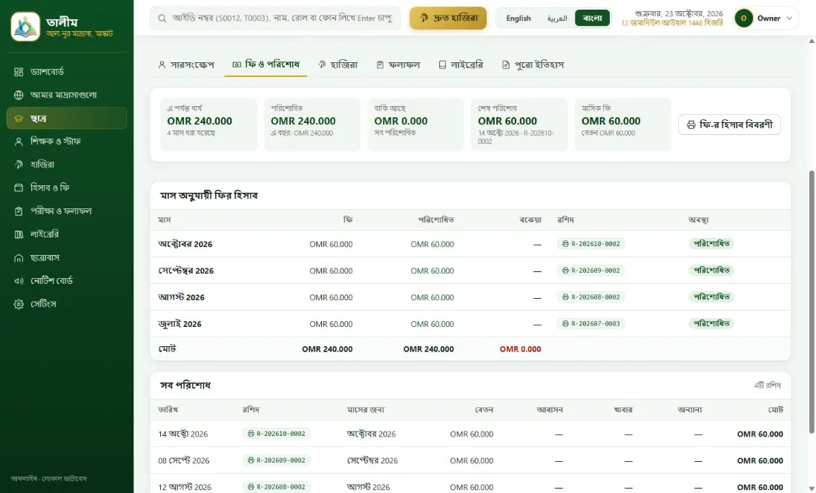This screenshot has width=816, height=493.
Task: Open the ড্যাশবোর্ড sidebar item
Action: [x=67, y=72]
